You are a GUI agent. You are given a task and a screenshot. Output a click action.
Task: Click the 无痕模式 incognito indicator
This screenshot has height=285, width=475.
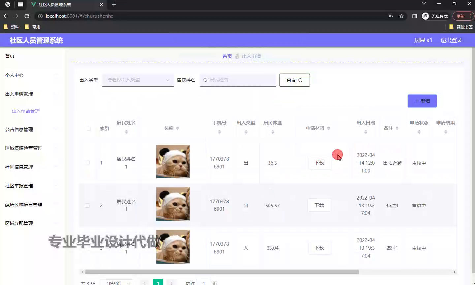(x=435, y=16)
